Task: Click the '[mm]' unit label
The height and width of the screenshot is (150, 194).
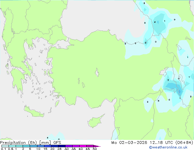Action: (45, 143)
